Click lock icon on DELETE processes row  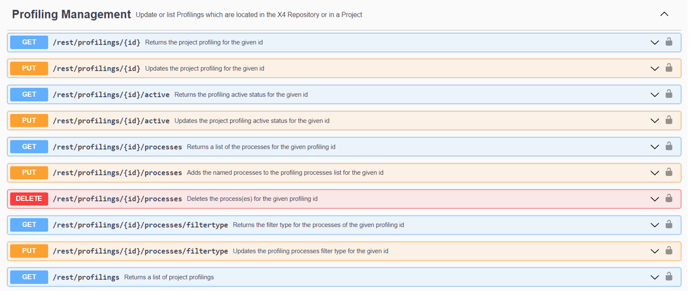pos(669,199)
